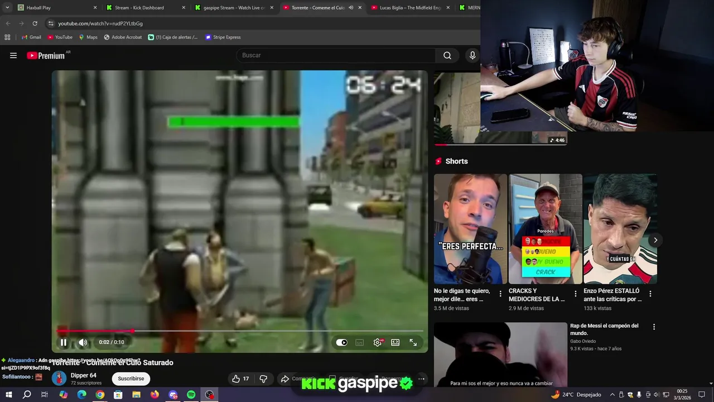Open the system volume control in tray
The image size is (714, 402).
pyautogui.click(x=656, y=395)
